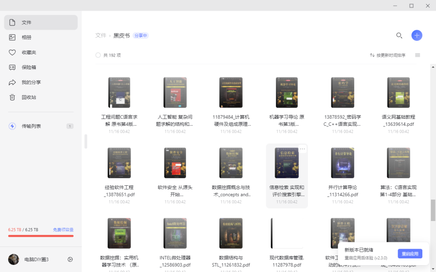Click file name 现代数据库管理.11287978.pdf
Image resolution: width=436 pixels, height=272 pixels.
tap(287, 261)
